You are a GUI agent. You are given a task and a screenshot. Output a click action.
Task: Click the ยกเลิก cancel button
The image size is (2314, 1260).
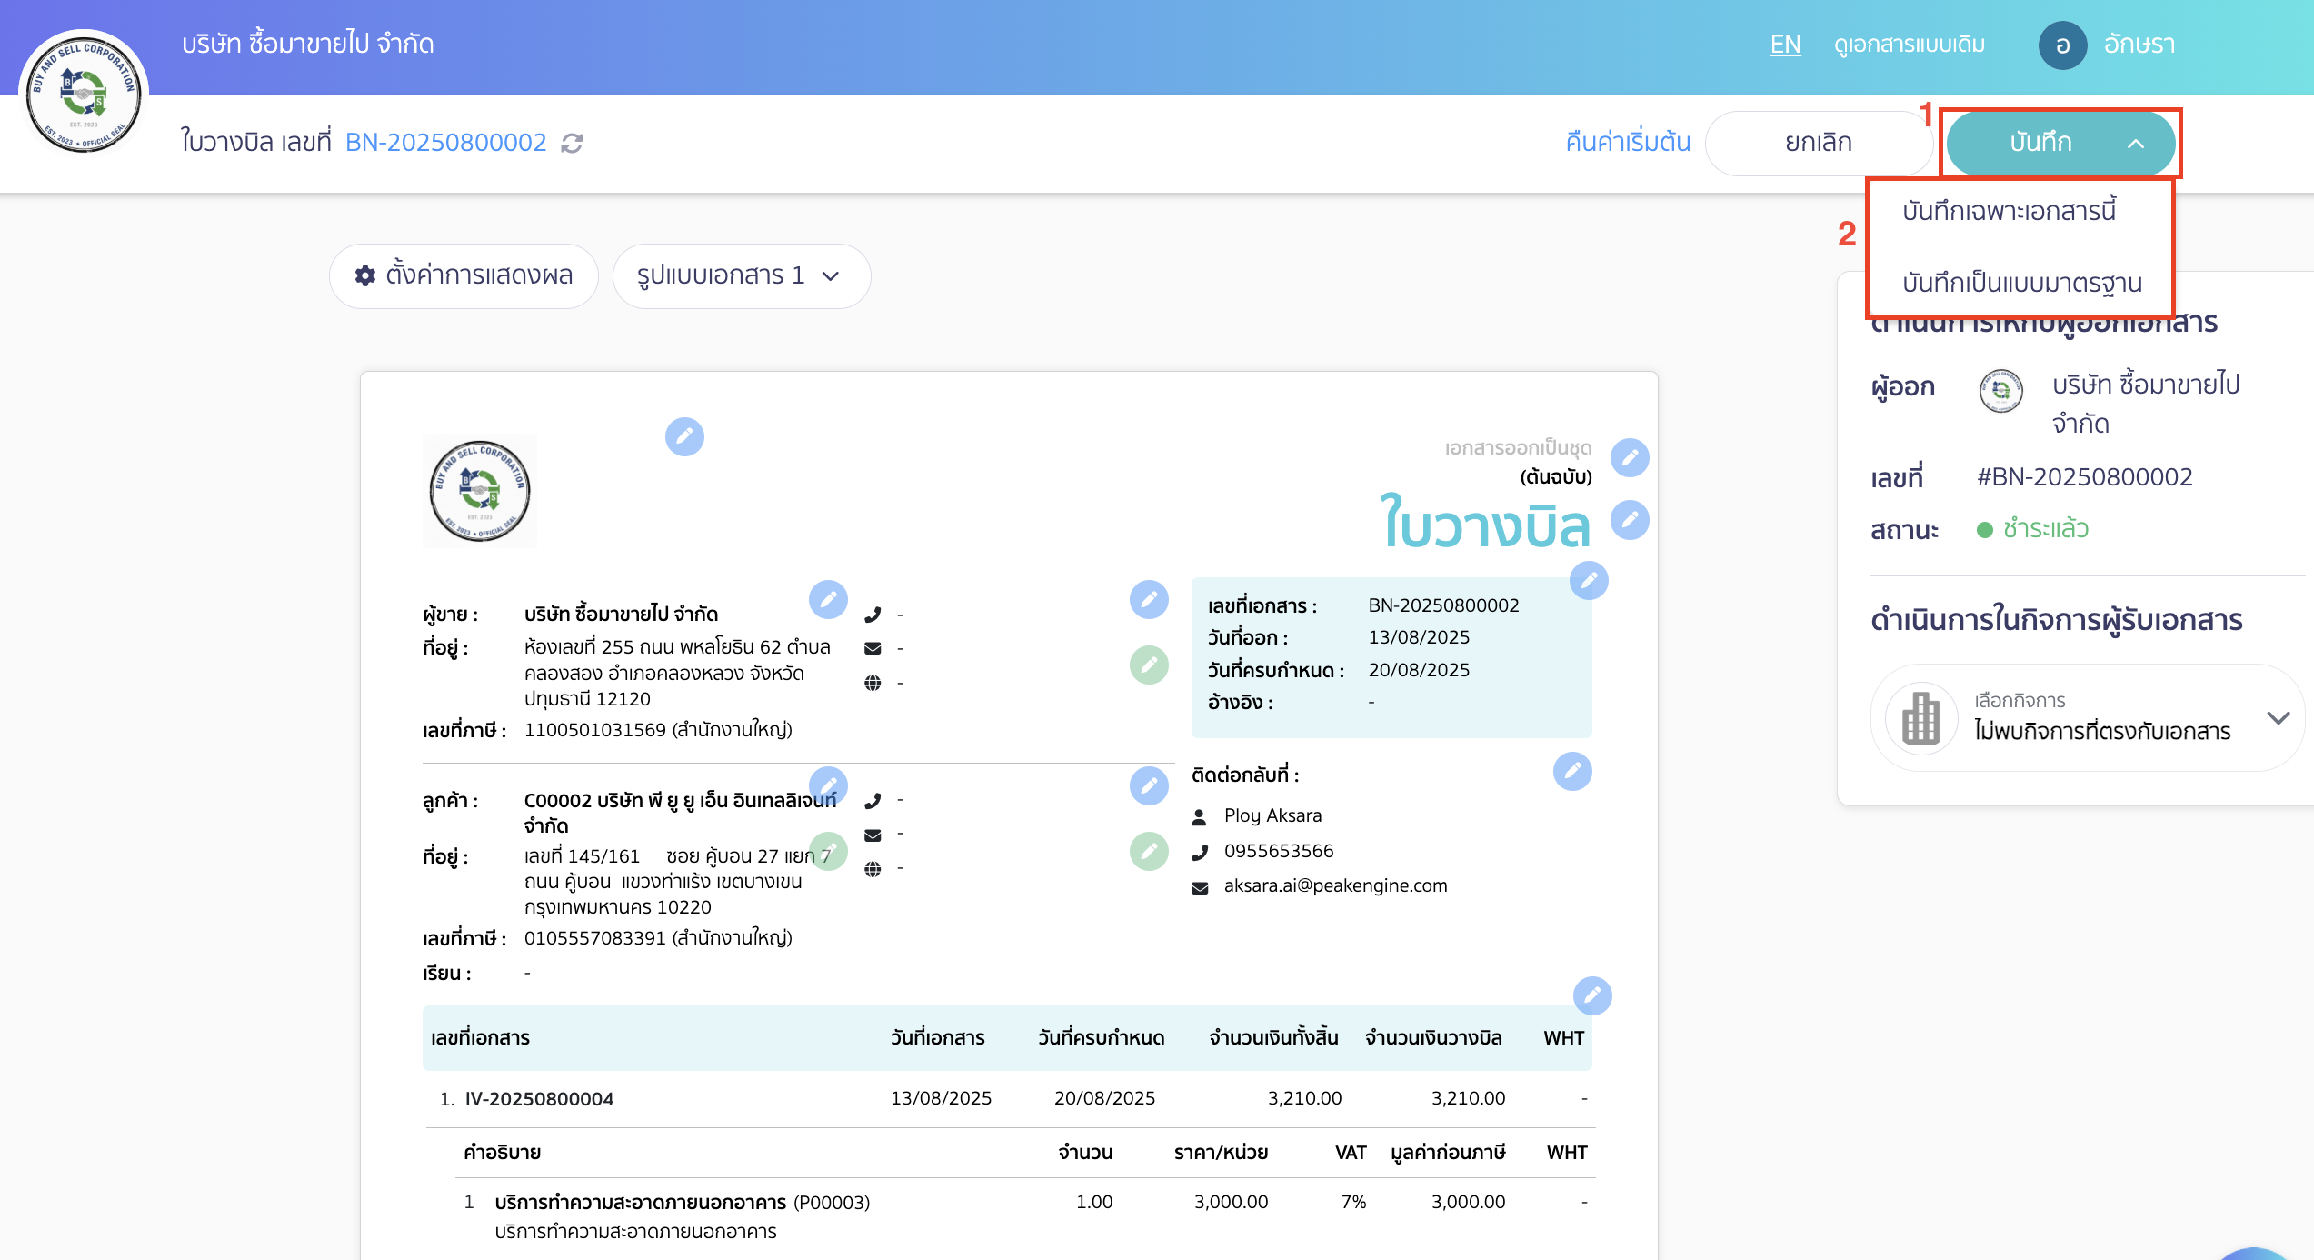tap(1818, 143)
